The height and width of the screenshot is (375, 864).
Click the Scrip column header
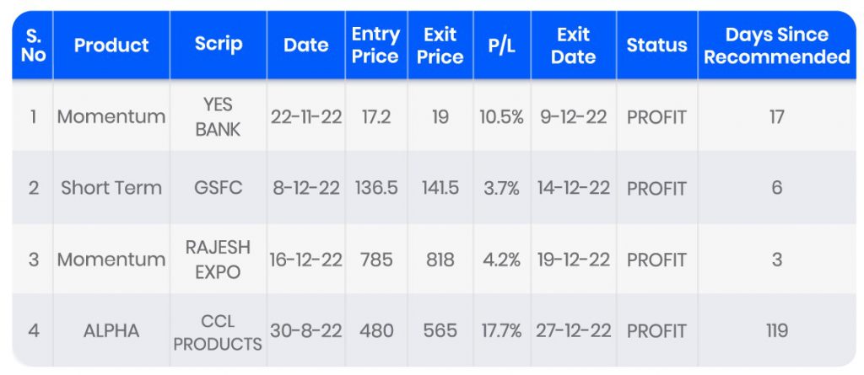(x=219, y=46)
